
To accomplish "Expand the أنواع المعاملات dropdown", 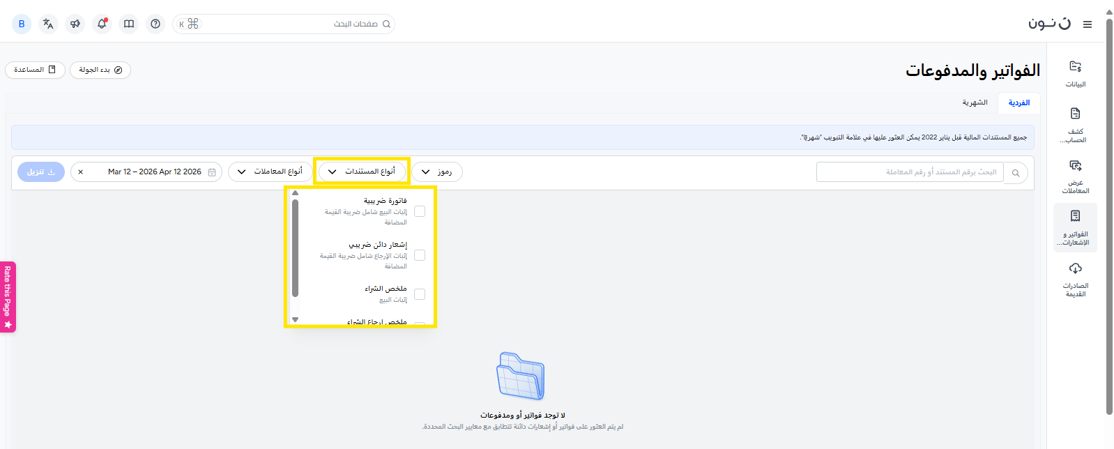I will click(270, 172).
